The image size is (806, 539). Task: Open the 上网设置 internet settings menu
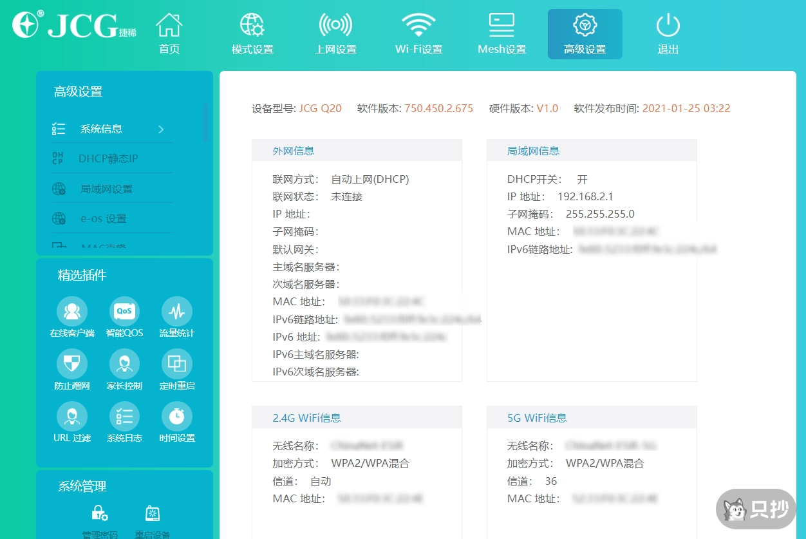(x=335, y=32)
